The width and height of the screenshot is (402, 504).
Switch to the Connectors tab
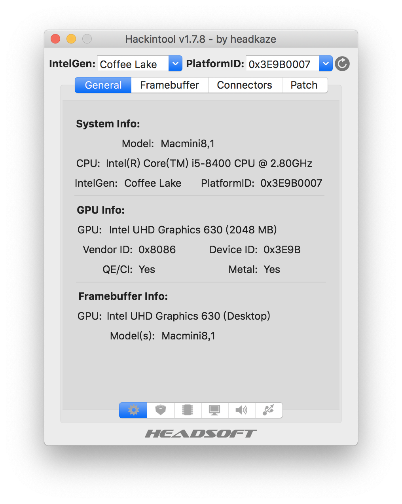point(245,85)
